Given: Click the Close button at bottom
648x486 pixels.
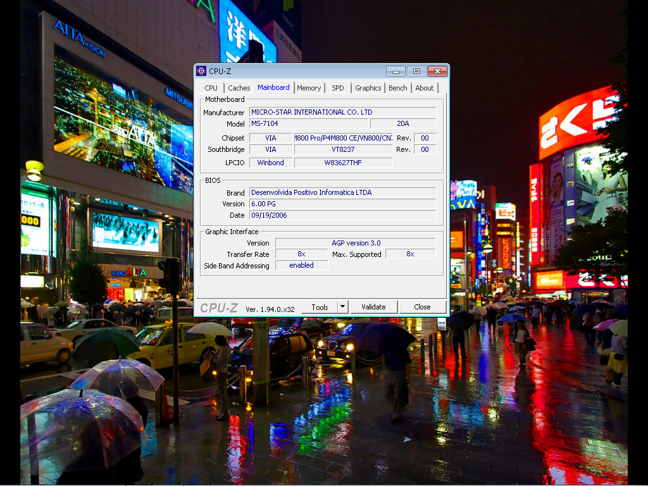Looking at the screenshot, I should [x=422, y=307].
